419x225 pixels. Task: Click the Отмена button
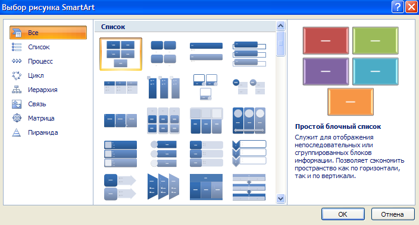(393, 214)
